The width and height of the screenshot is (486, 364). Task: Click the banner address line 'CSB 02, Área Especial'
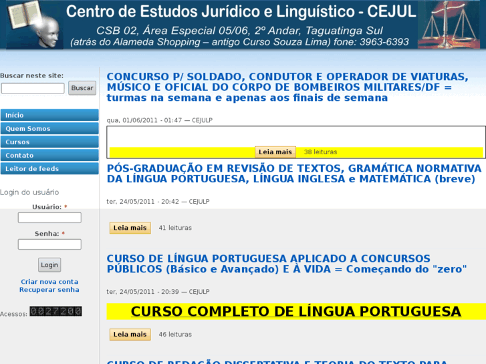click(x=239, y=31)
